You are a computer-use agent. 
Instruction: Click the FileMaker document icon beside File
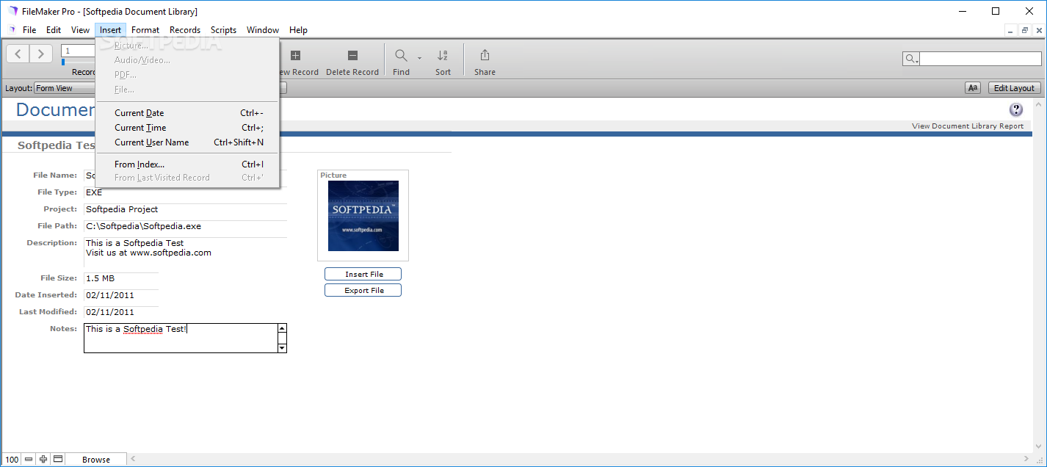click(x=12, y=30)
